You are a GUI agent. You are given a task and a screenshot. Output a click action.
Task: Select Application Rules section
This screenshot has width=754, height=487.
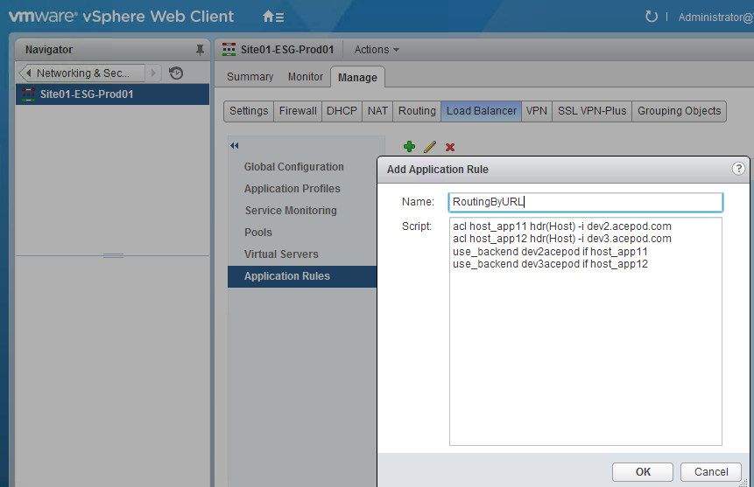(302, 276)
